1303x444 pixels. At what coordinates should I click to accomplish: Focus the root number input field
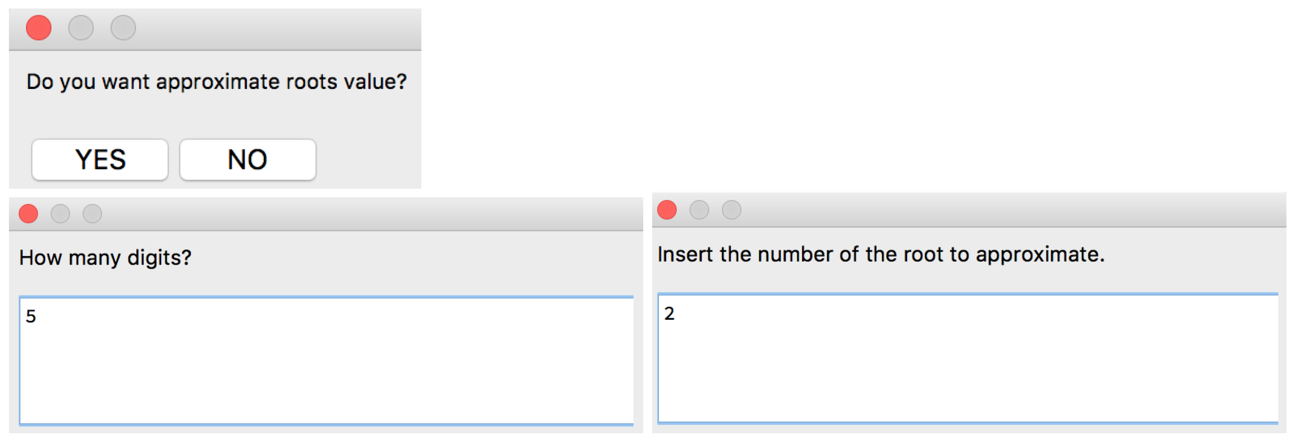967,358
